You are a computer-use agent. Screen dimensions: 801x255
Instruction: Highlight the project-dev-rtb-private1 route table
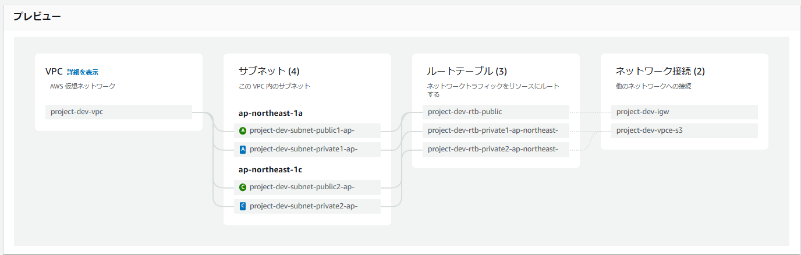[492, 130]
